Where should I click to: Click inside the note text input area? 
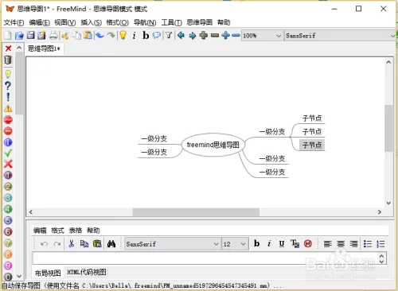pos(205,258)
